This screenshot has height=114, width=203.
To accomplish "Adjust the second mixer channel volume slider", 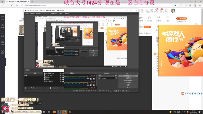I will pyautogui.click(x=77, y=85).
